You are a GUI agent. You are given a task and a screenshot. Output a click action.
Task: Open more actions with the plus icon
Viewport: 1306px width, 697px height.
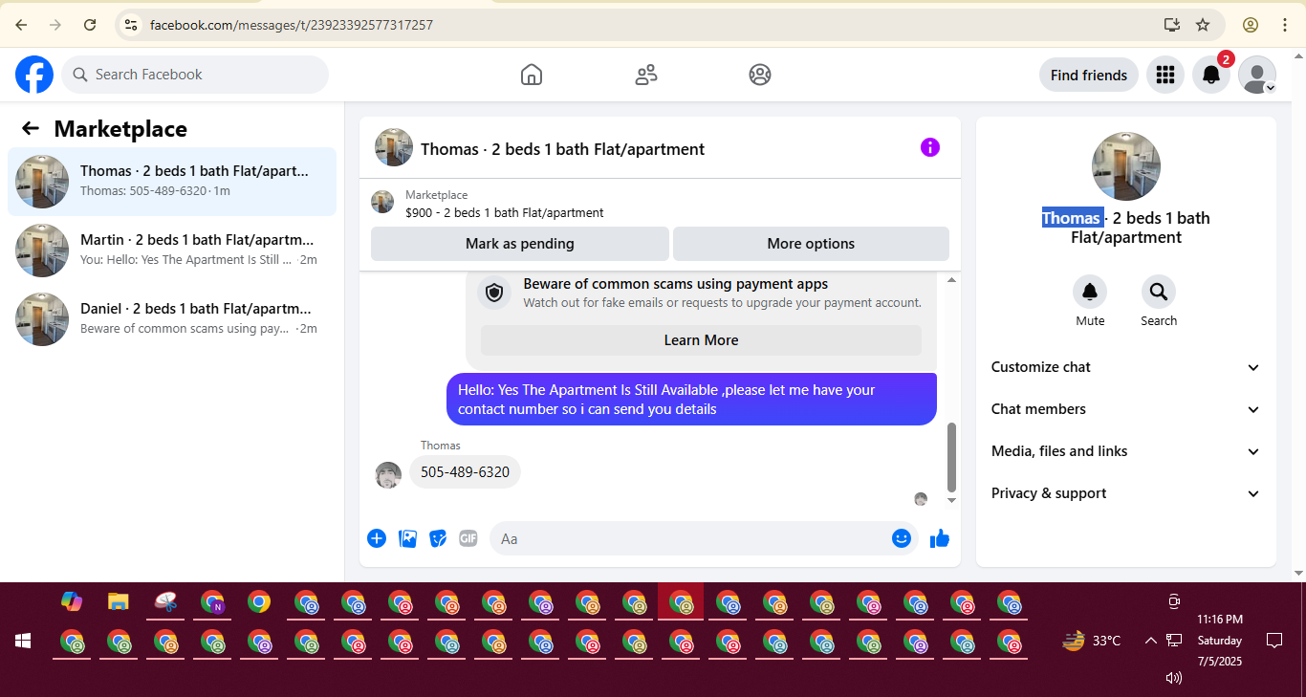click(377, 538)
